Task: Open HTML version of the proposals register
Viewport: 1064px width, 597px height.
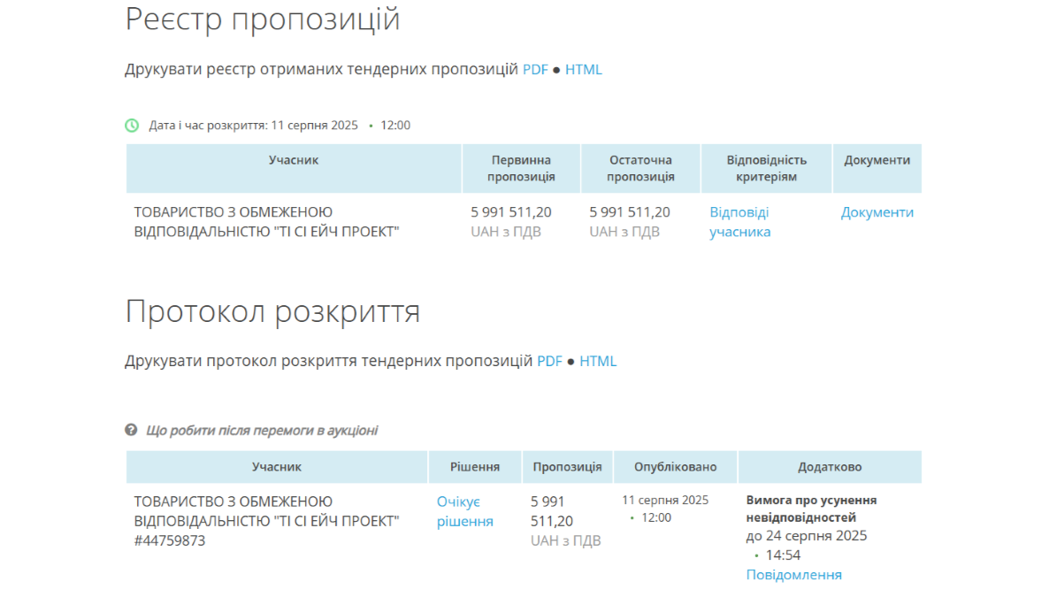Action: point(584,70)
